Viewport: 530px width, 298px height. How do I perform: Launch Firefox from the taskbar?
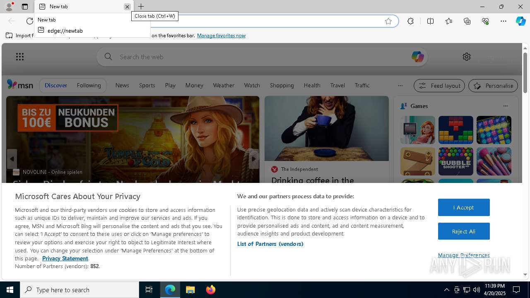(x=210, y=290)
